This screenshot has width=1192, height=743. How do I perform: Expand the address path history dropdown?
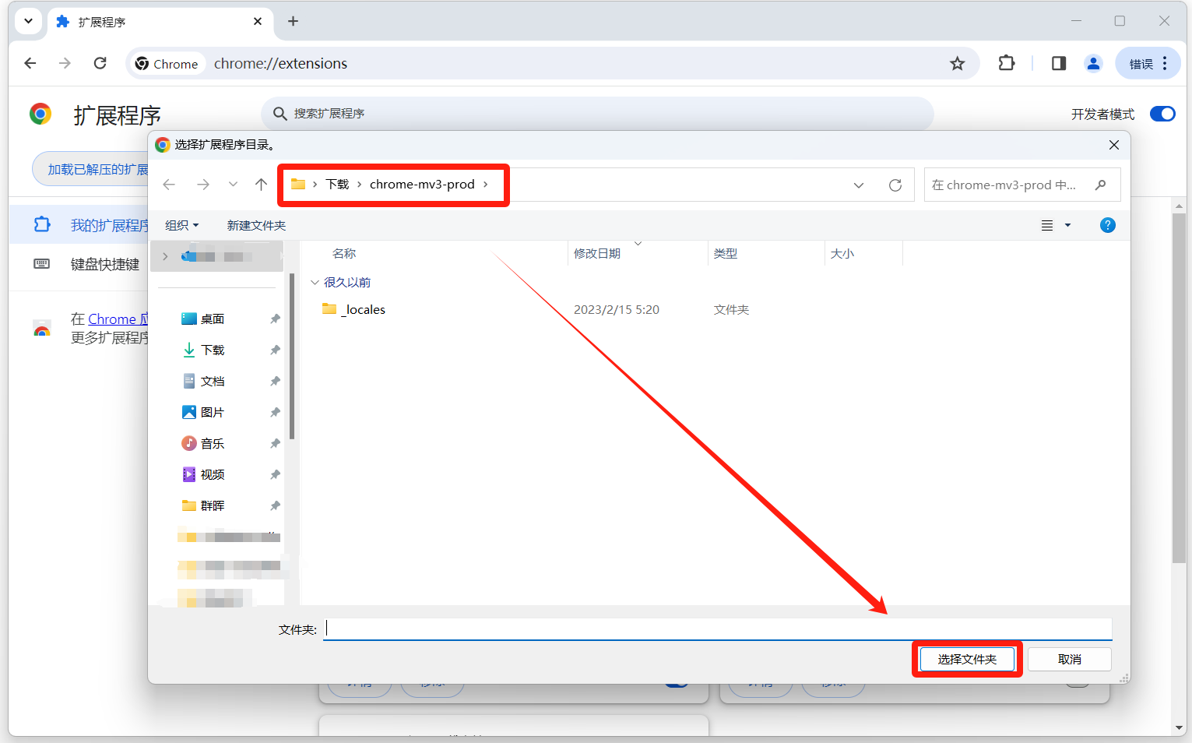pos(858,185)
